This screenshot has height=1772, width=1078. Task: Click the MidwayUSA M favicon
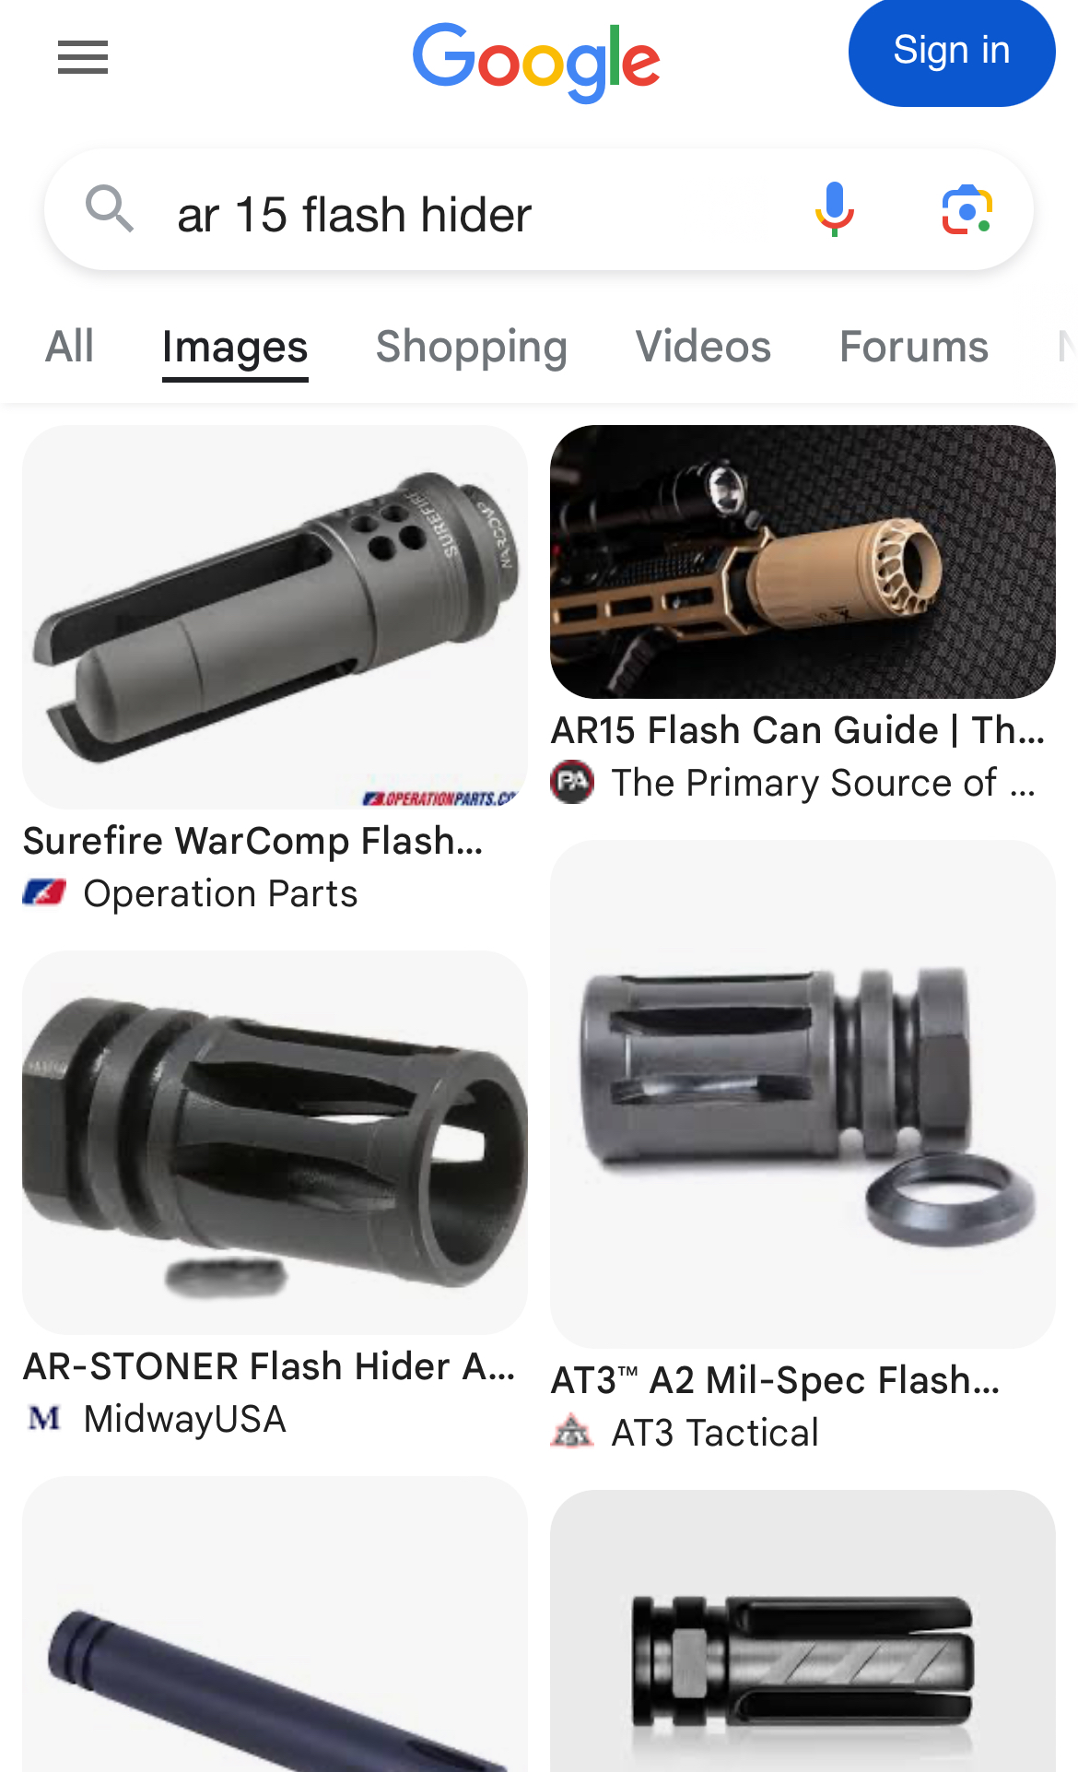pyautogui.click(x=44, y=1418)
